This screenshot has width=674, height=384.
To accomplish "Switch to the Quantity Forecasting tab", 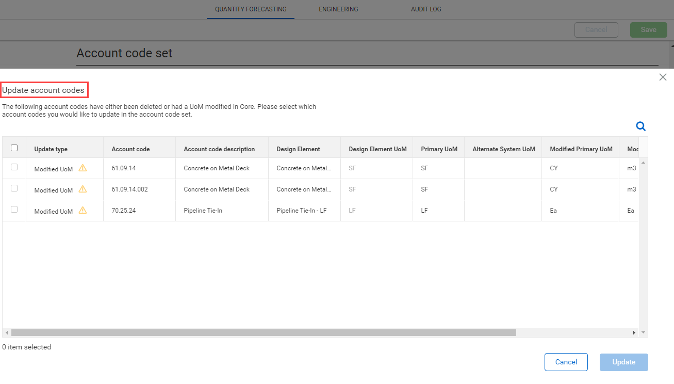I will [x=251, y=9].
